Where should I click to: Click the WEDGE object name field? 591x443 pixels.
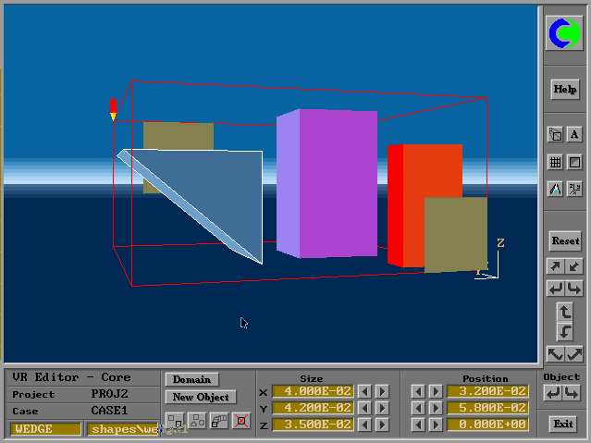[x=45, y=429]
